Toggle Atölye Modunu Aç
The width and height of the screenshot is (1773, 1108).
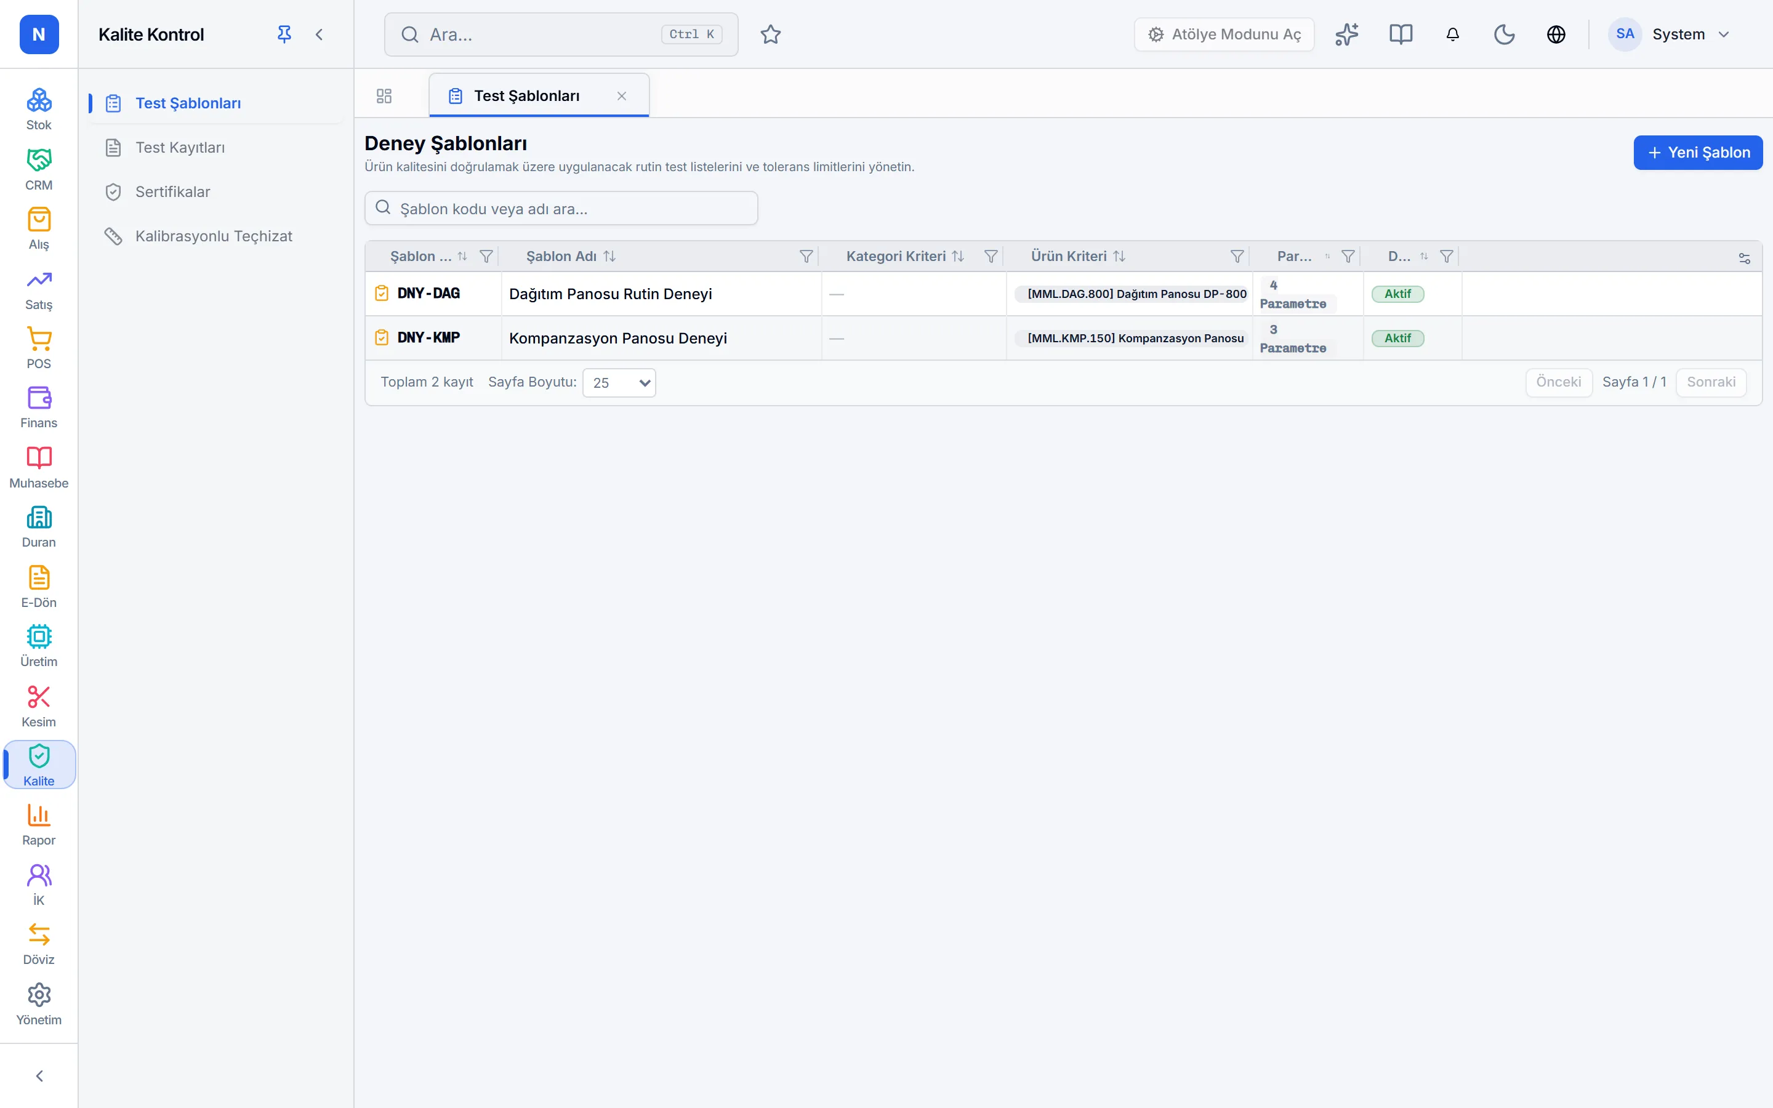pyautogui.click(x=1223, y=34)
